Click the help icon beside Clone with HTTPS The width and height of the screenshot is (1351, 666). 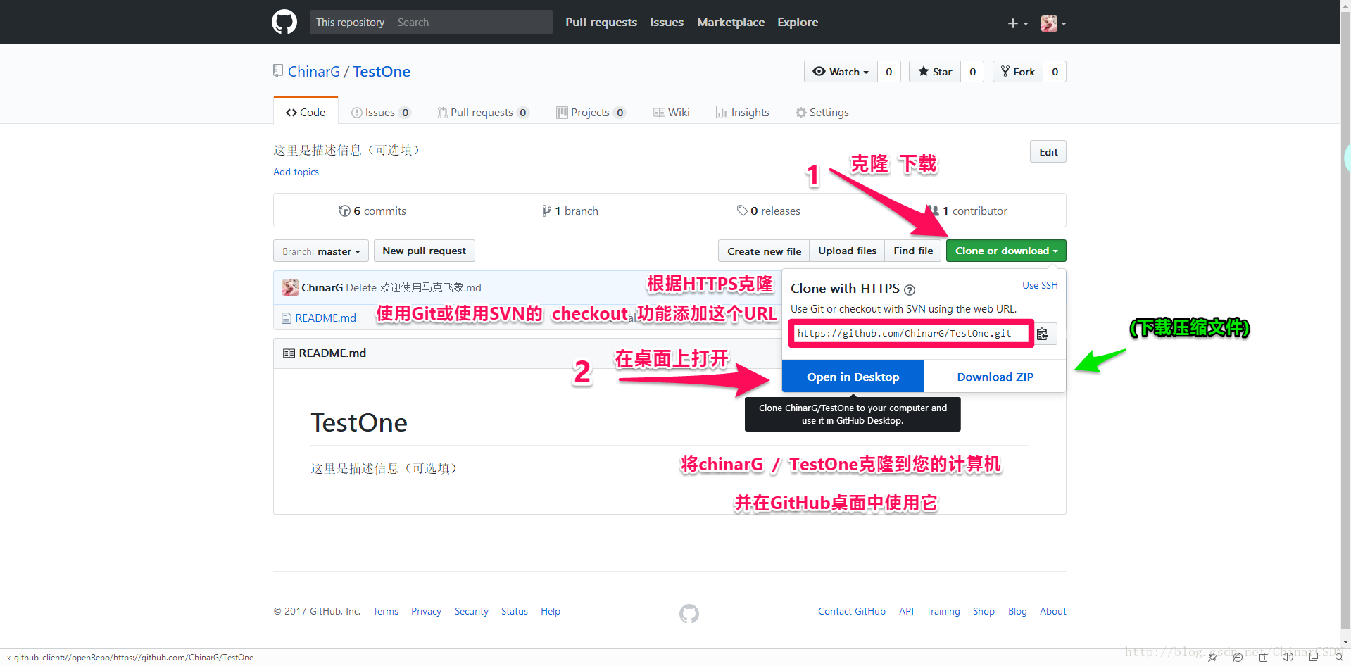(x=910, y=289)
